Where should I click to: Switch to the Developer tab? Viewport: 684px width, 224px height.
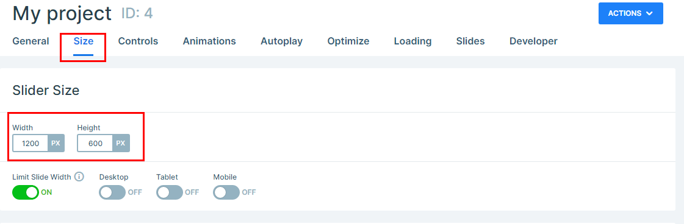[x=533, y=41]
